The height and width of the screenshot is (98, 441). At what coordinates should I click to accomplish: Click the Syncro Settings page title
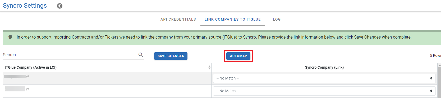click(25, 6)
